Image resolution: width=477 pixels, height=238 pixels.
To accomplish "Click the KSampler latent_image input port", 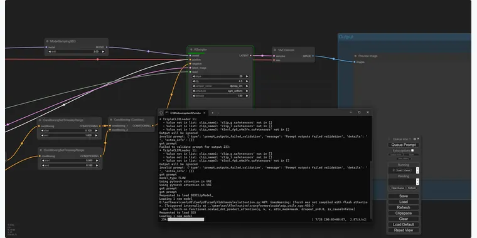I will pos(190,68).
